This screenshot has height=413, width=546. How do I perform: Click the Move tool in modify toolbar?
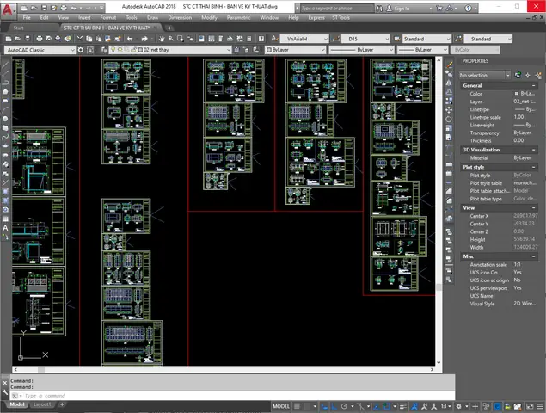pyautogui.click(x=449, y=110)
